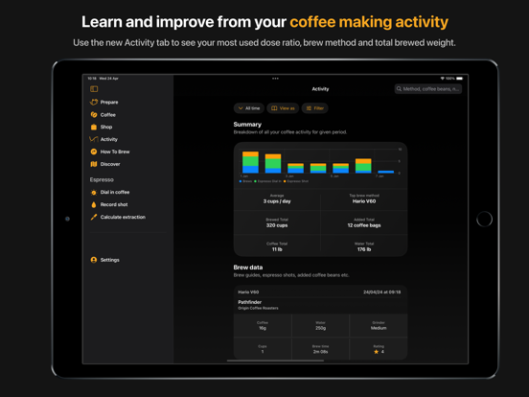The width and height of the screenshot is (529, 397).
Task: Open Dial in coffee
Action: tap(115, 192)
